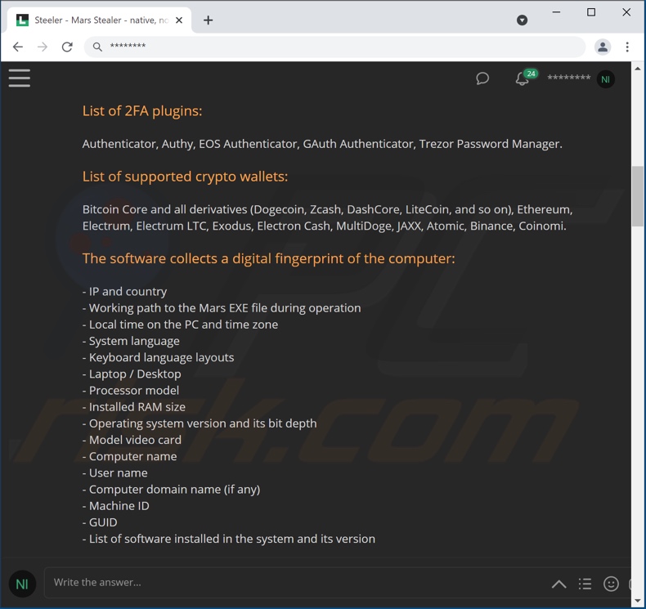Open the hamburger navigation menu
This screenshot has width=646, height=609.
point(20,78)
